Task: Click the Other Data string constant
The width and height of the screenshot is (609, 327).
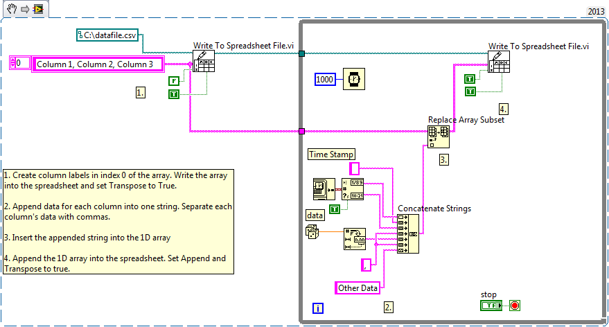Action: click(358, 288)
